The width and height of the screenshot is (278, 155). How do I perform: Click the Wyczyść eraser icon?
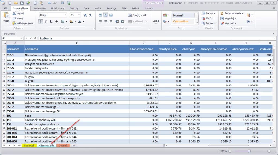tap(222, 23)
